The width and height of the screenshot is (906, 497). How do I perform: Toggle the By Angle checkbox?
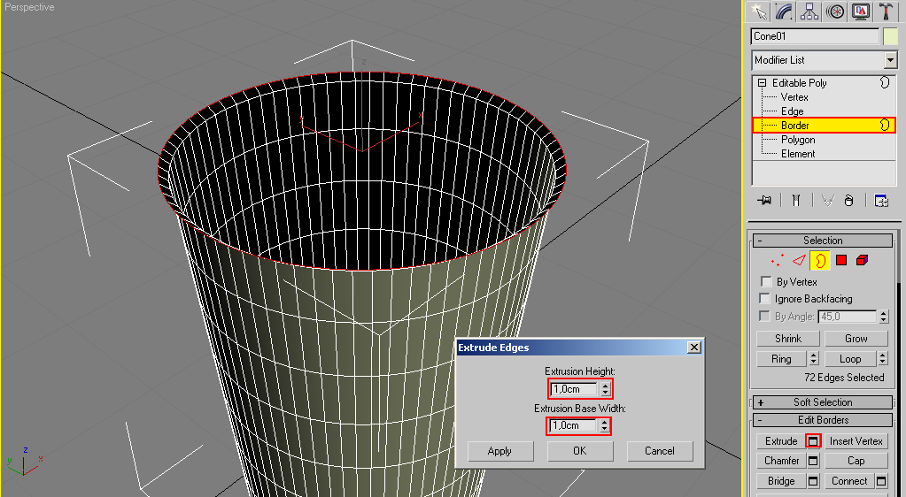765,317
